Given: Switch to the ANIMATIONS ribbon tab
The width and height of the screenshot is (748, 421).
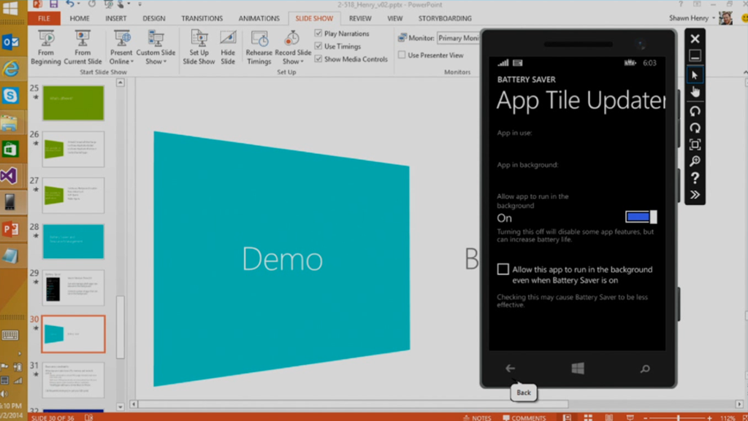Looking at the screenshot, I should click(259, 18).
